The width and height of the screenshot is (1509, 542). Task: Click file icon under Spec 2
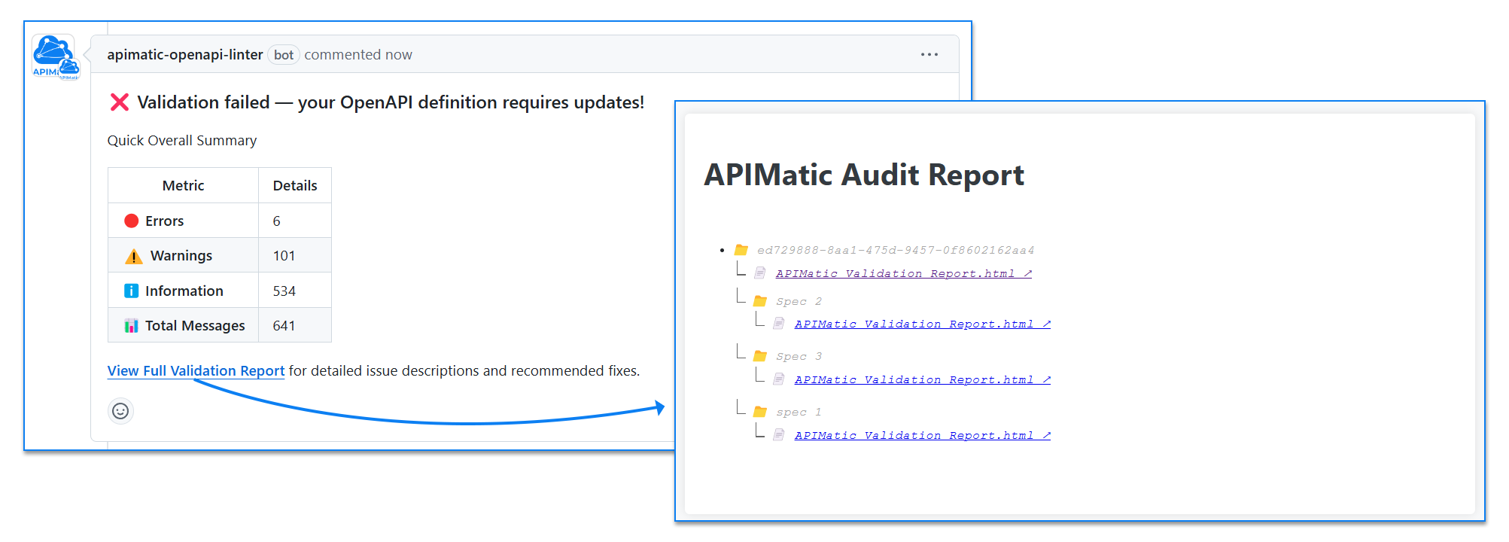pyautogui.click(x=779, y=324)
